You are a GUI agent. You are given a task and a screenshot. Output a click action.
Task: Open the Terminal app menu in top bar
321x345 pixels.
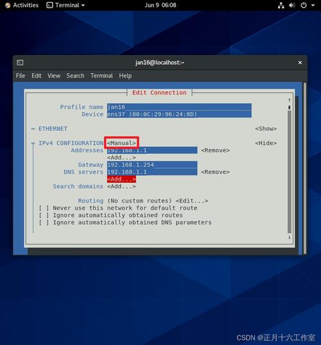pyautogui.click(x=65, y=5)
